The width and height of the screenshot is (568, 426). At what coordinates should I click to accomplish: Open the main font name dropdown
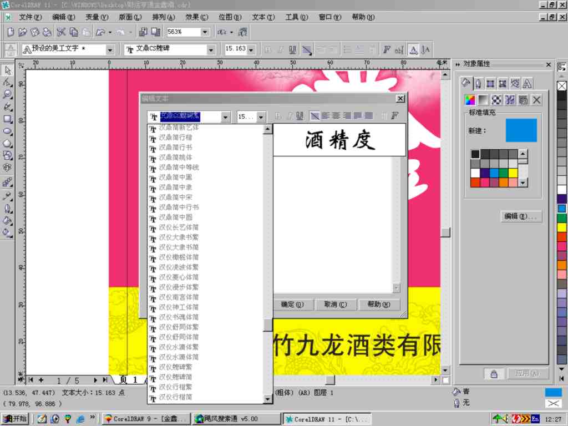click(x=211, y=49)
